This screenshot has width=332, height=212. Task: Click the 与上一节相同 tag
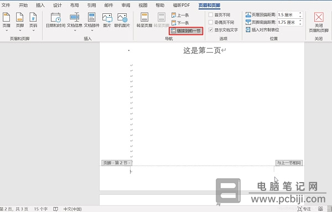click(289, 163)
